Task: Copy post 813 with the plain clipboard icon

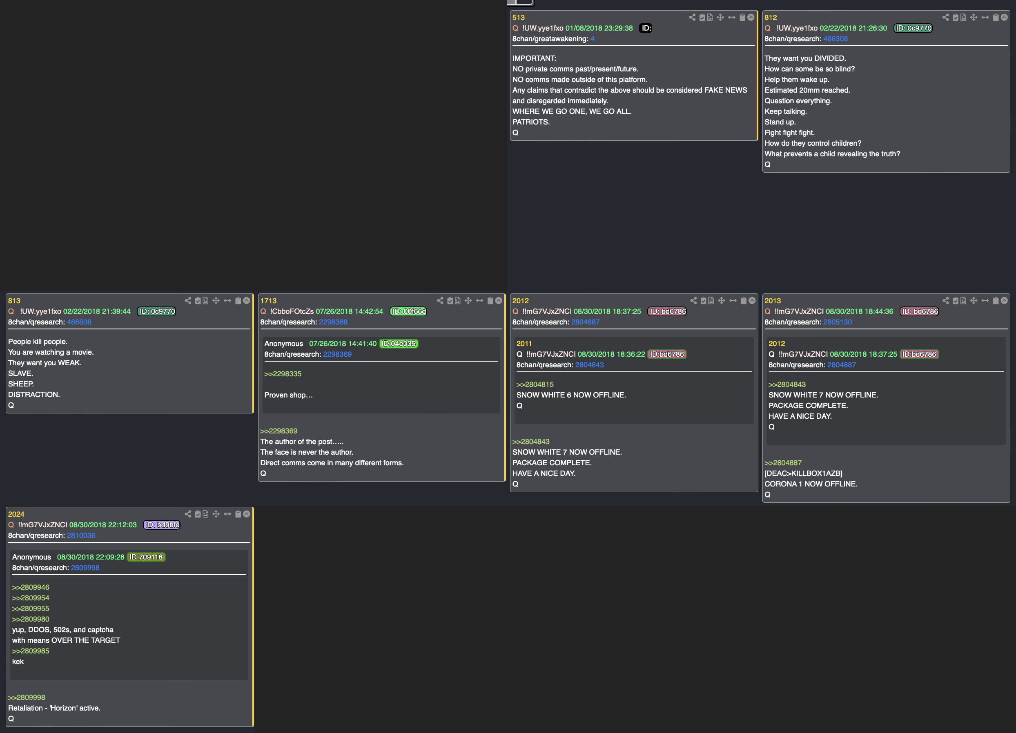Action: [x=238, y=300]
